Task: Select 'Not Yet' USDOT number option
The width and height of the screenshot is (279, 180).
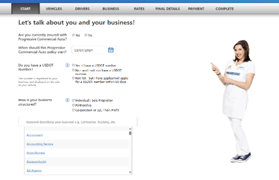Action: 73,78
